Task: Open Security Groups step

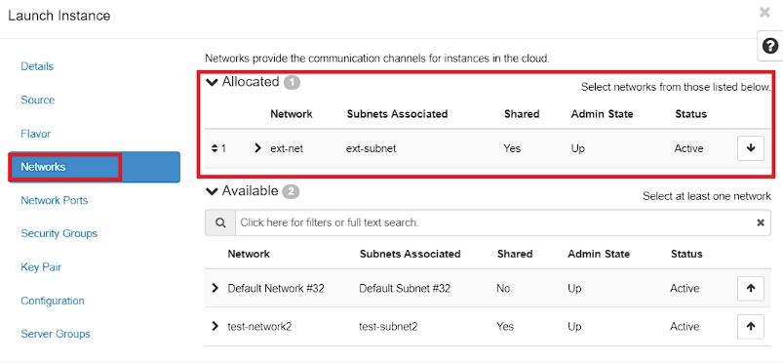Action: click(x=59, y=233)
